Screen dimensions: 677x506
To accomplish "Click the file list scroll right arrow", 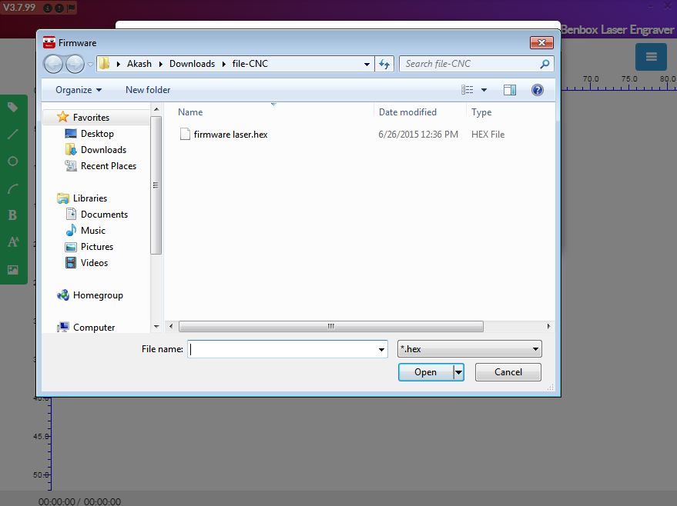I will click(549, 326).
